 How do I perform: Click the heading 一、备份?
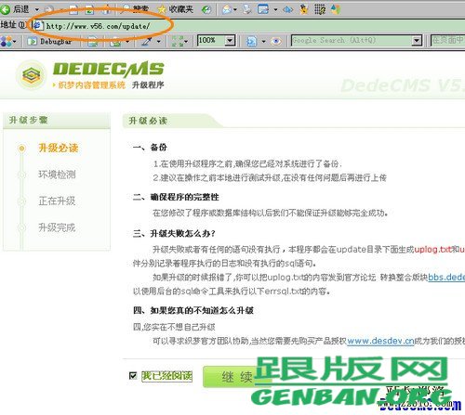point(150,148)
